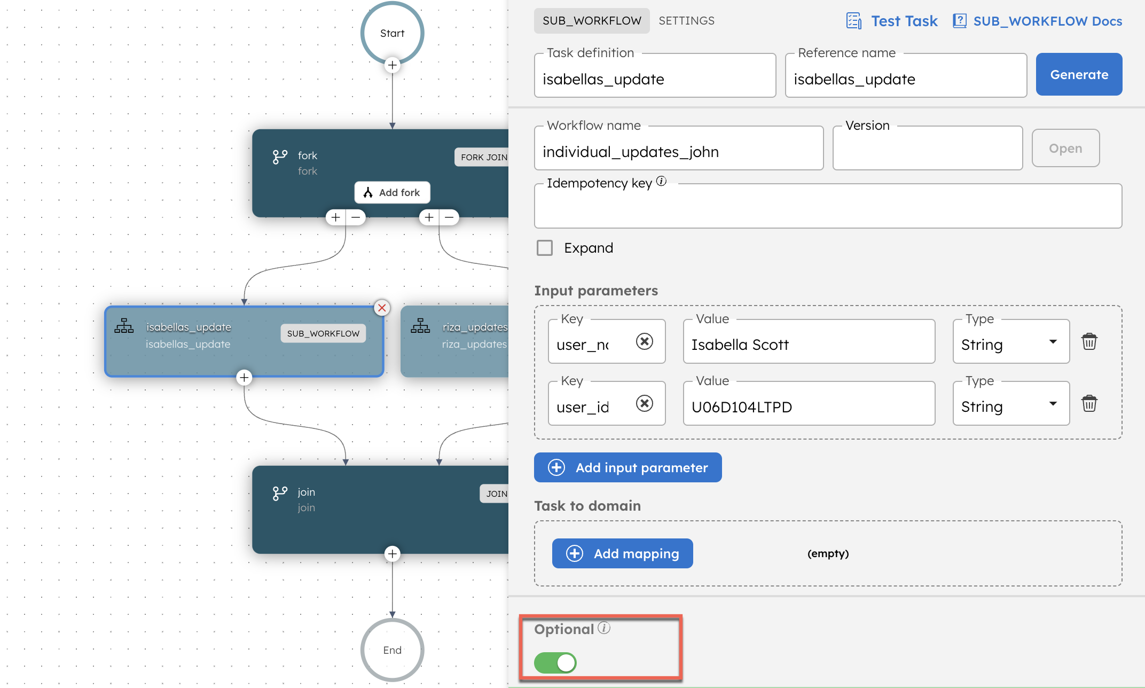Open Type dropdown for user_name parameter

[x=1011, y=341]
